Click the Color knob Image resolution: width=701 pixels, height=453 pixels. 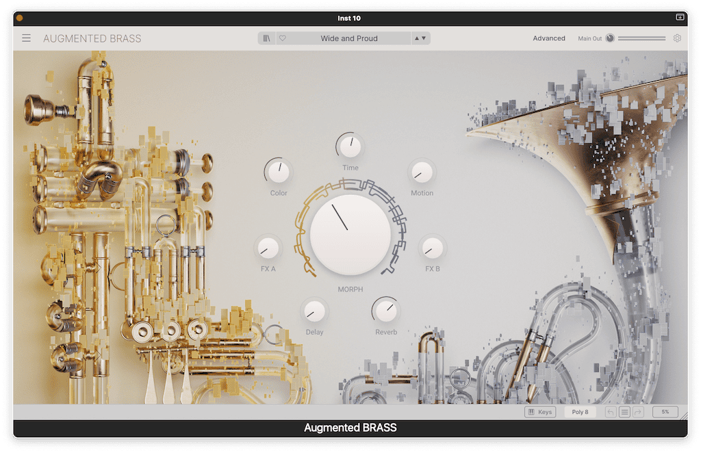[x=279, y=172]
